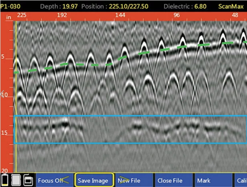Click the 192 mark on horizontal ruler
The height and width of the screenshot is (187, 247).
[62, 15]
